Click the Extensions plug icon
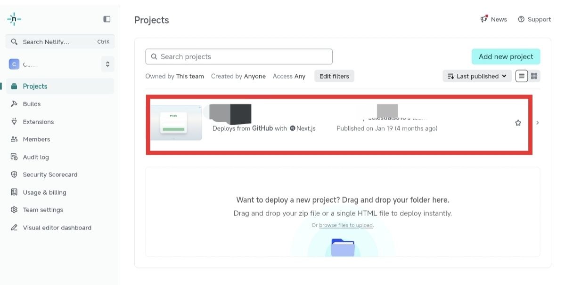This screenshot has width=565, height=285. (14, 121)
